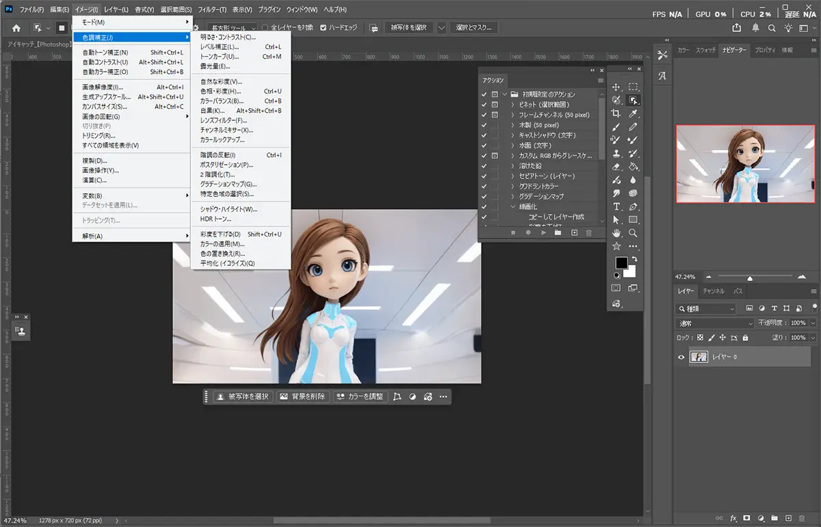Open the 不透明度 opacity dropdown arrow
The width and height of the screenshot is (821, 527).
point(811,323)
